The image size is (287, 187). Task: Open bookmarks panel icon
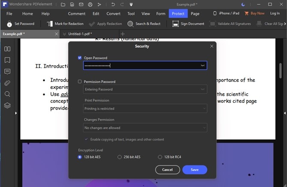click(7, 60)
